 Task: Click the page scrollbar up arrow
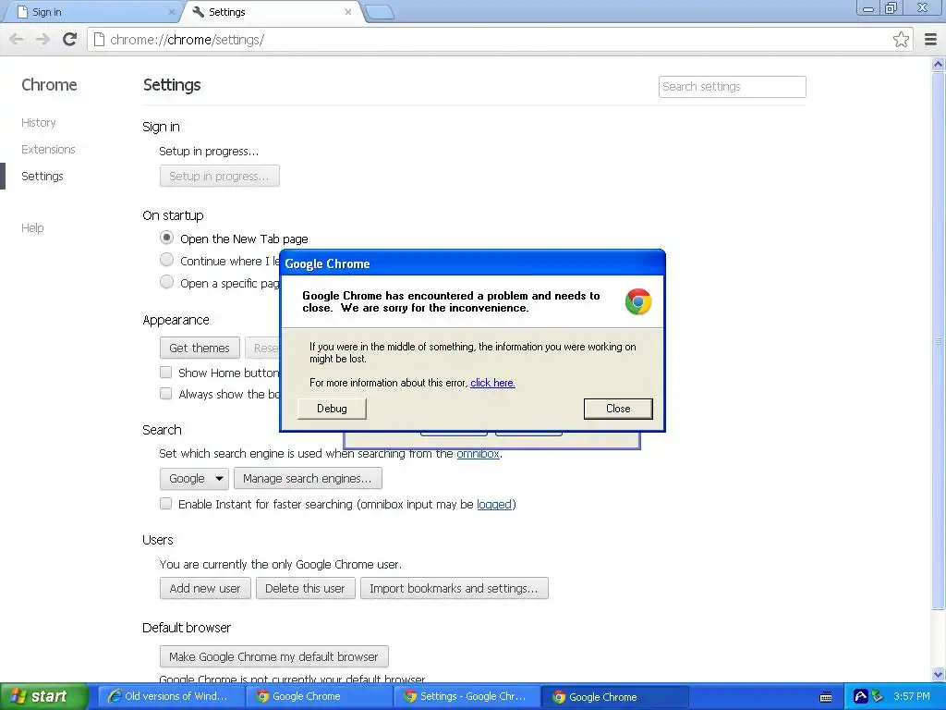tap(939, 64)
